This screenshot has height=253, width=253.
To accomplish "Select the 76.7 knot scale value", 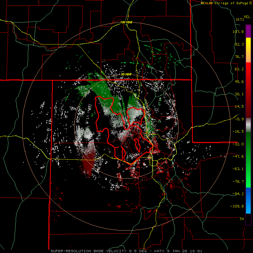I will point(239,57).
